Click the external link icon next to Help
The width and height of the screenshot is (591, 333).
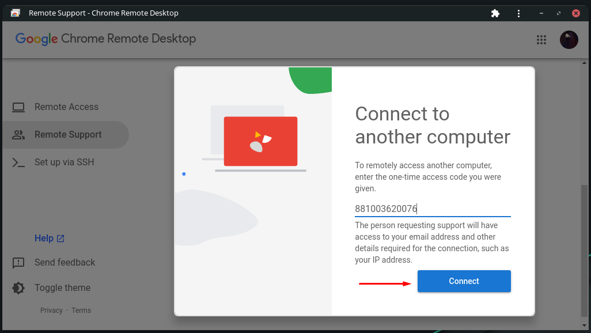[x=60, y=239]
